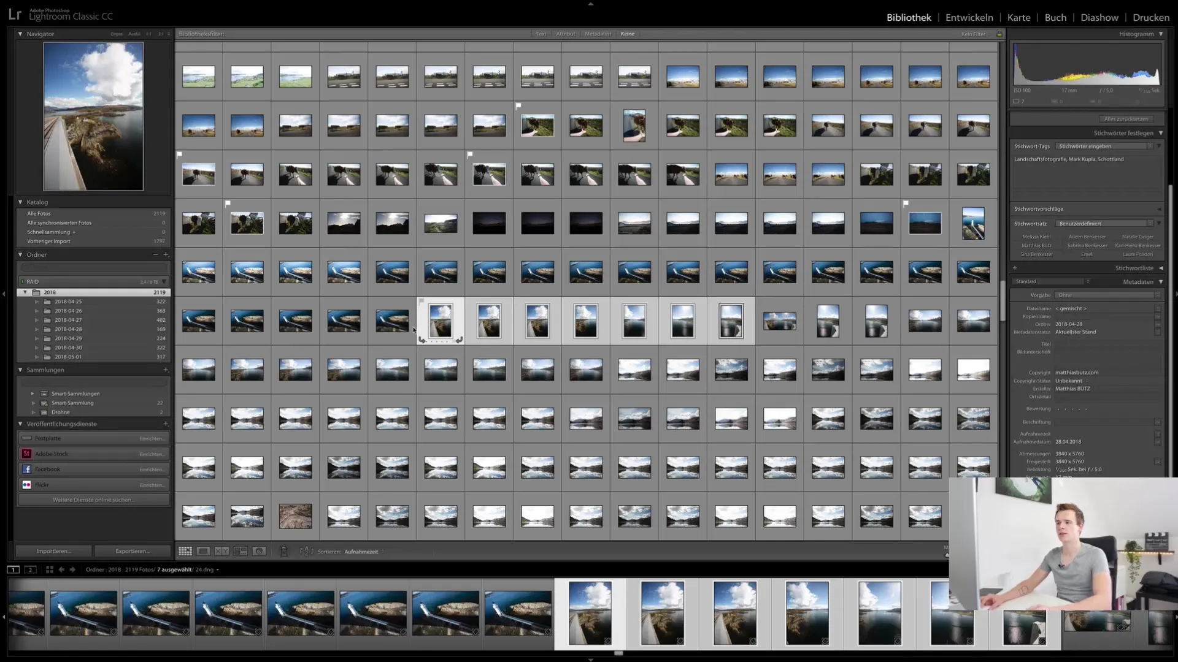Select the Attribut library filter
This screenshot has width=1178, height=662.
[565, 34]
